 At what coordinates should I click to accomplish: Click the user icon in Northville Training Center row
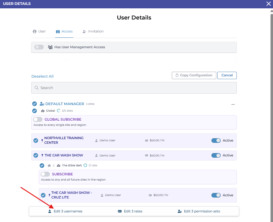97,140
